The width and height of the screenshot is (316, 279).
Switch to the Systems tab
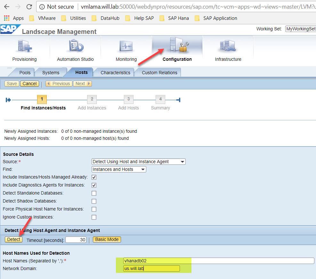51,73
